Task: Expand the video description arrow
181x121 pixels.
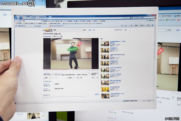Action: pos(89,73)
